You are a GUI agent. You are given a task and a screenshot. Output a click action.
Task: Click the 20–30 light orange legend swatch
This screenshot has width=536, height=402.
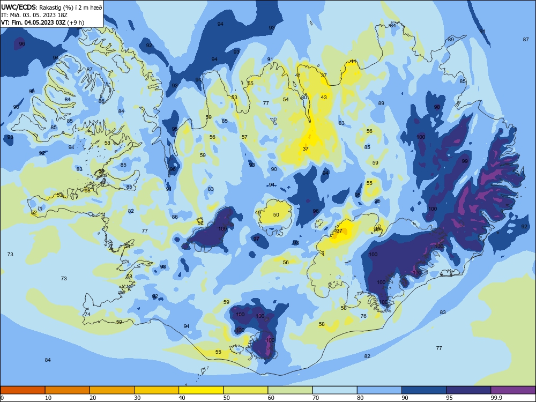[112, 390]
